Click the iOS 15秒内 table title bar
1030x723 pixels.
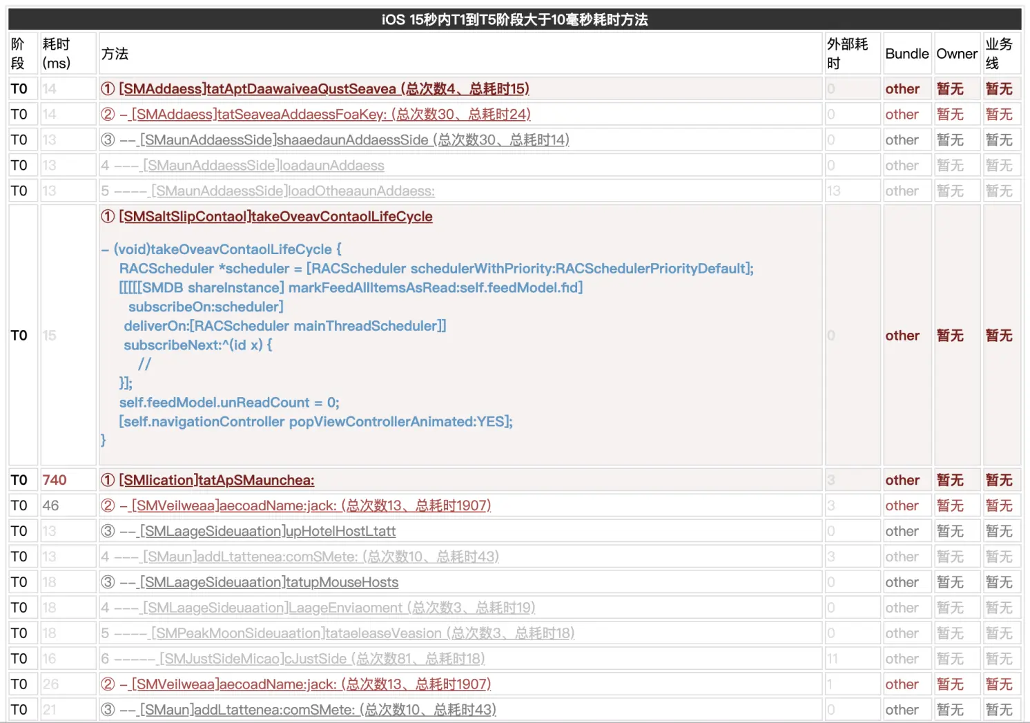pyautogui.click(x=515, y=19)
